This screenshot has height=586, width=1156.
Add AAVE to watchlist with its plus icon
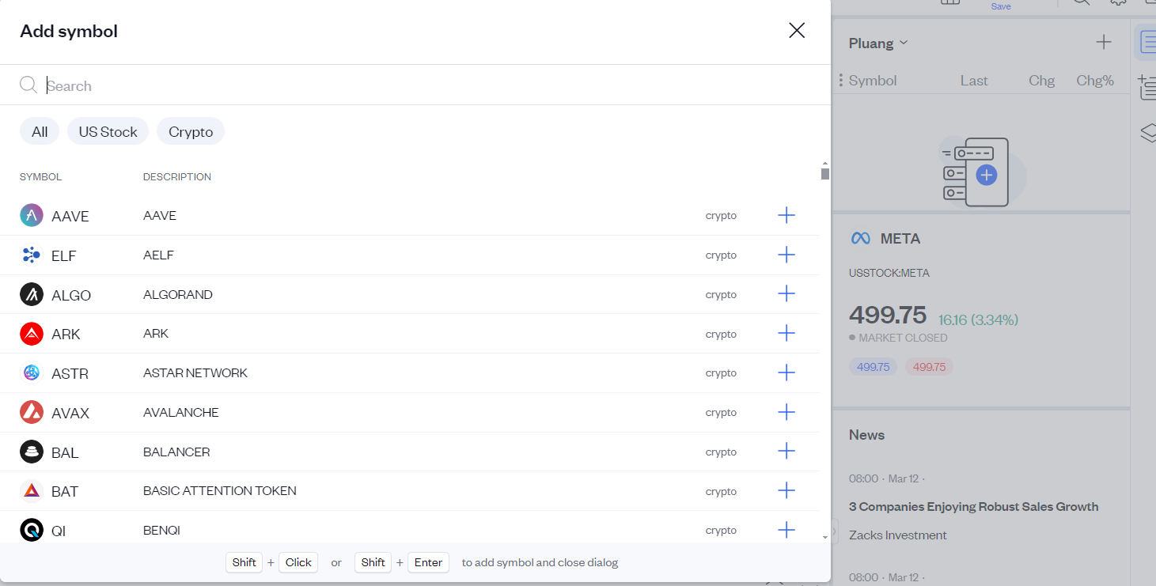786,214
